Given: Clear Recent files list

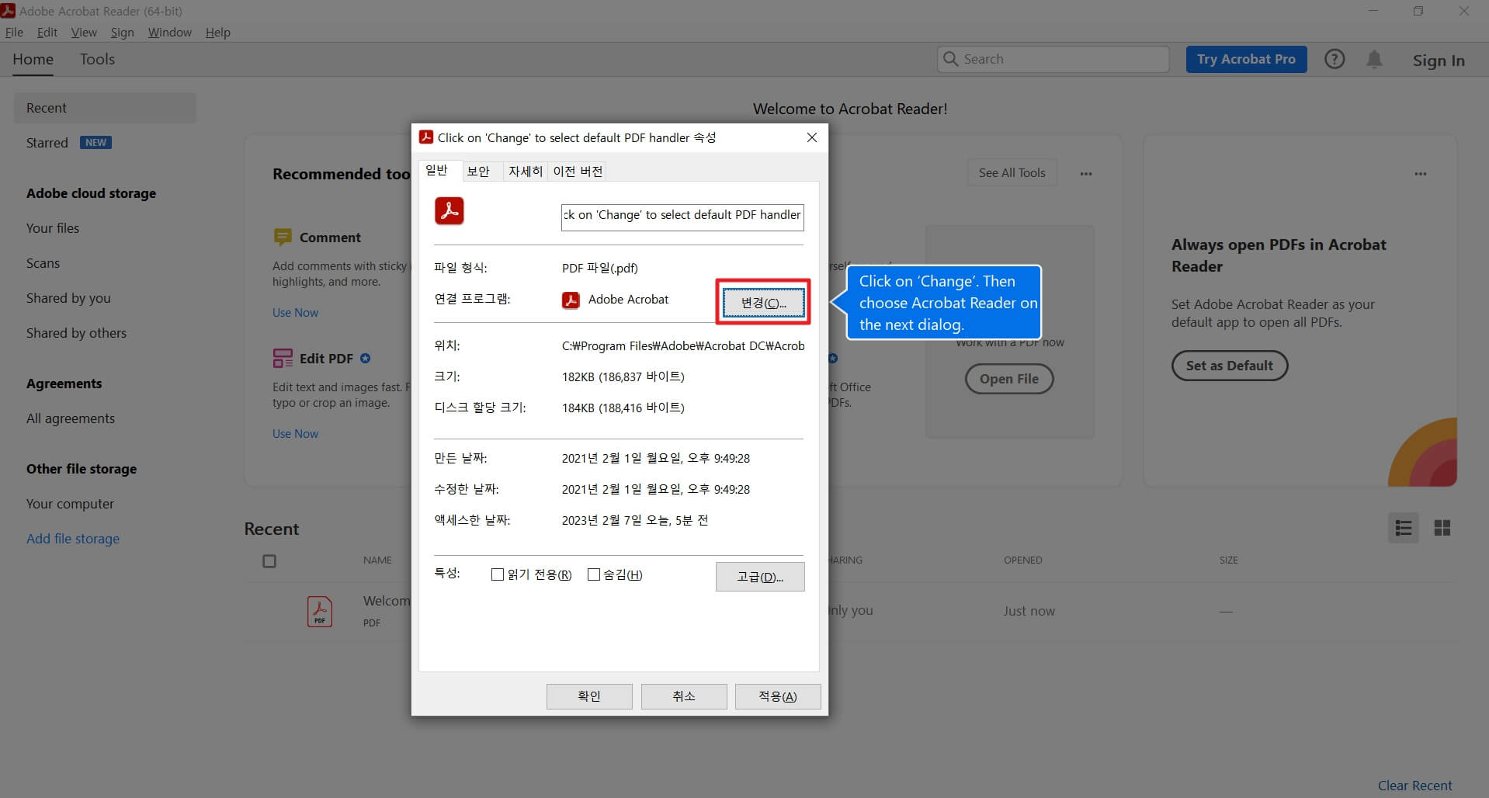Looking at the screenshot, I should pos(1414,785).
